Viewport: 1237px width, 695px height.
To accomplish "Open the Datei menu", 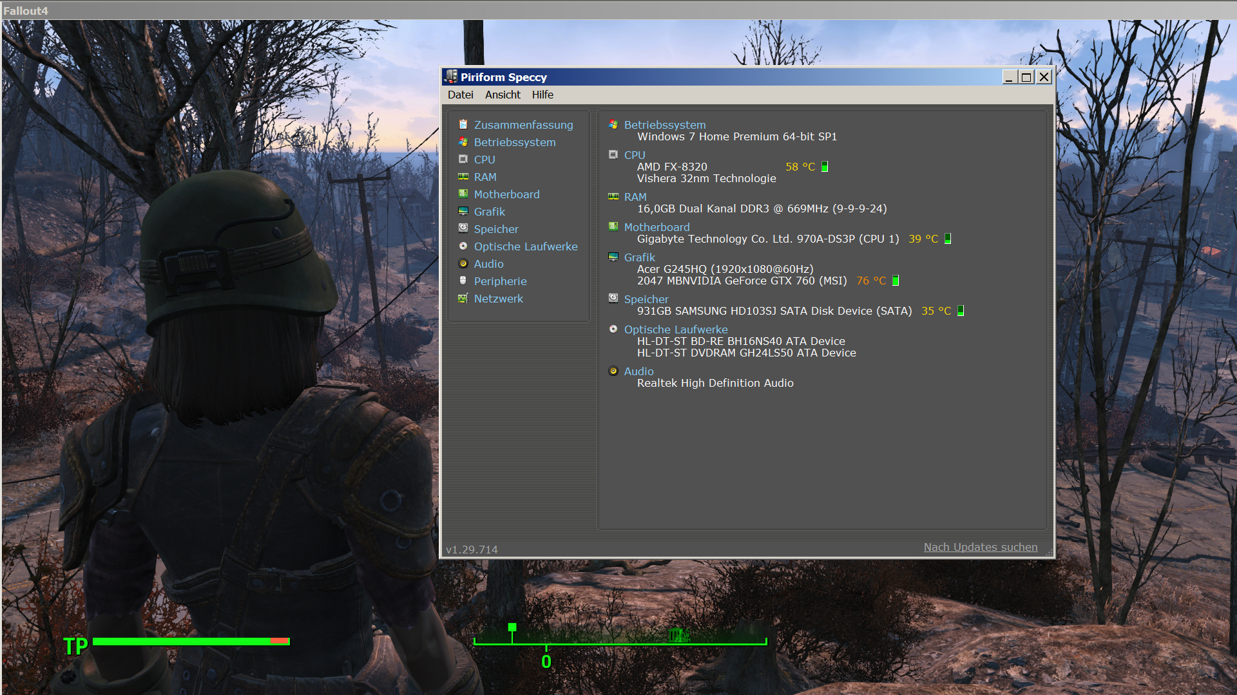I will click(x=460, y=95).
